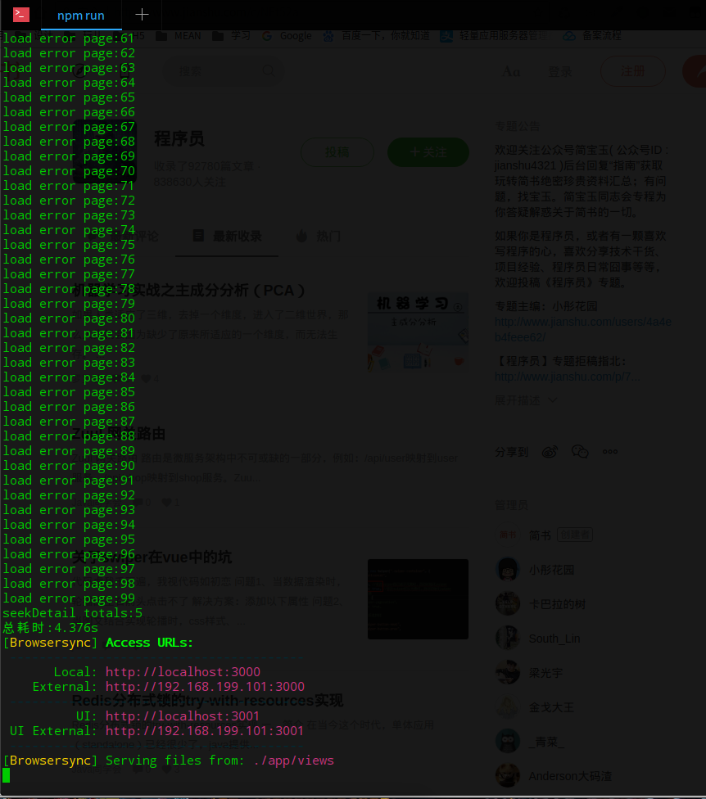Open the Google bookmark
Screen dimensions: 706x799
(287, 36)
